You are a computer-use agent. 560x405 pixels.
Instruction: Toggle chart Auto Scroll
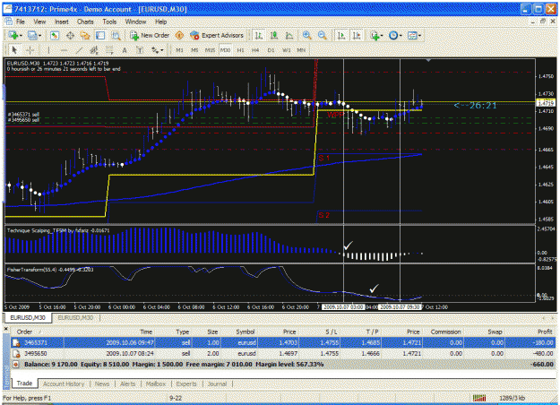(341, 35)
